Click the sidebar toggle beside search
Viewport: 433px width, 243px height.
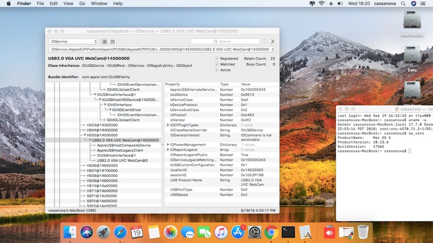tap(272, 41)
